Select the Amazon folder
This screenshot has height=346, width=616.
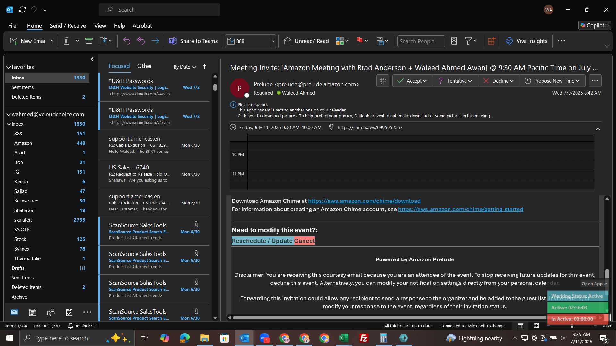[47, 143]
